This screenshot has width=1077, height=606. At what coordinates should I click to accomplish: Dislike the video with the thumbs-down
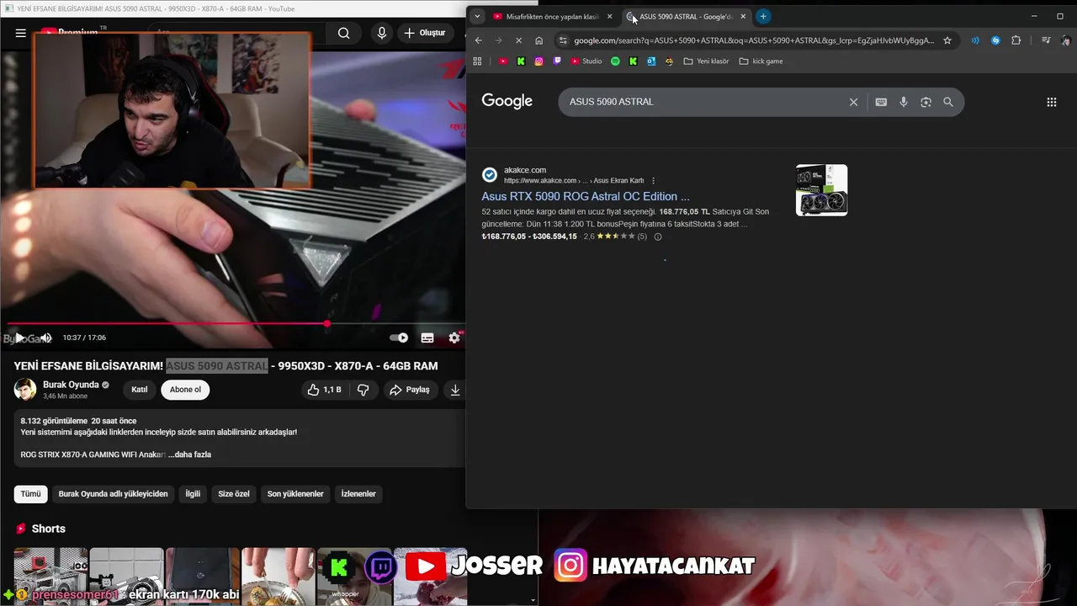363,390
